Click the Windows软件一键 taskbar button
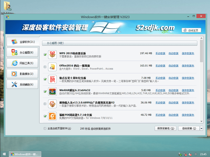This screenshot has width=210, height=157. point(25,154)
